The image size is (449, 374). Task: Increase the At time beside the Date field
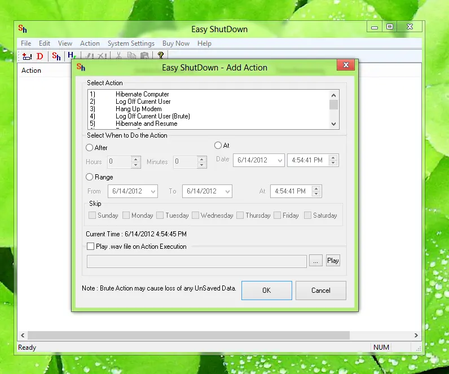[333, 157]
